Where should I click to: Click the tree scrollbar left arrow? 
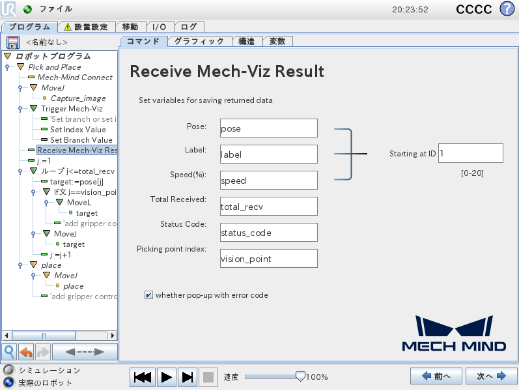click(7, 336)
